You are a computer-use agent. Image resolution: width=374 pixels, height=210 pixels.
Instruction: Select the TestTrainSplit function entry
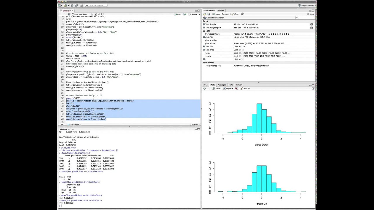pyautogui.click(x=259, y=66)
